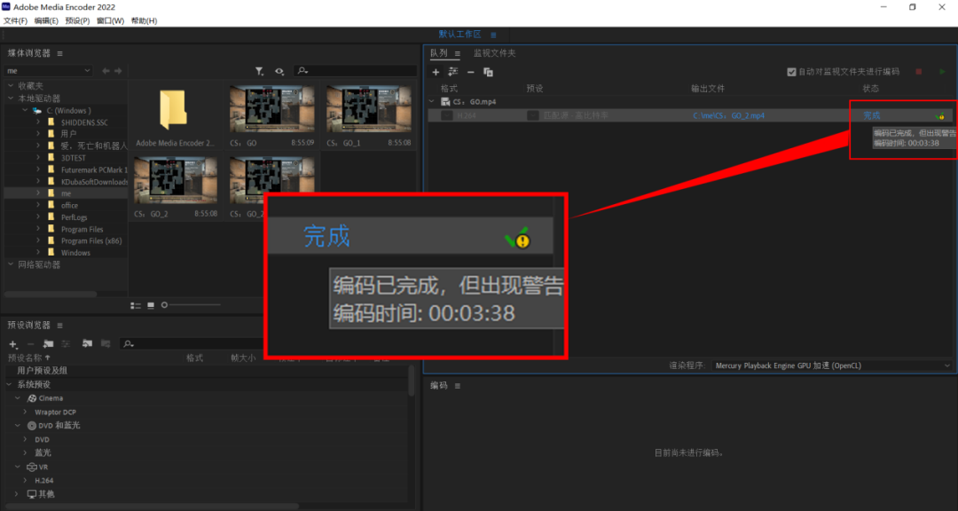Click the green Start Queue play icon
The image size is (958, 511).
point(942,72)
